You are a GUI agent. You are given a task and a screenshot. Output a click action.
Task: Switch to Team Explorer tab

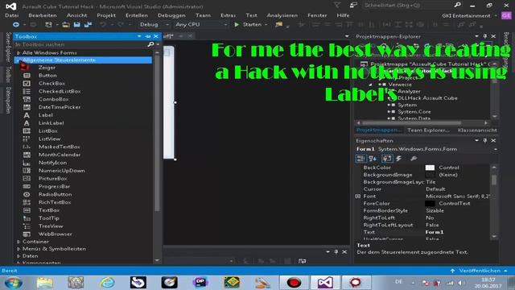pyautogui.click(x=428, y=130)
